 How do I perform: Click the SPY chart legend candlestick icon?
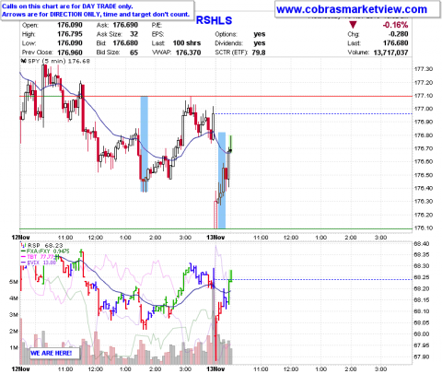[x=24, y=61]
